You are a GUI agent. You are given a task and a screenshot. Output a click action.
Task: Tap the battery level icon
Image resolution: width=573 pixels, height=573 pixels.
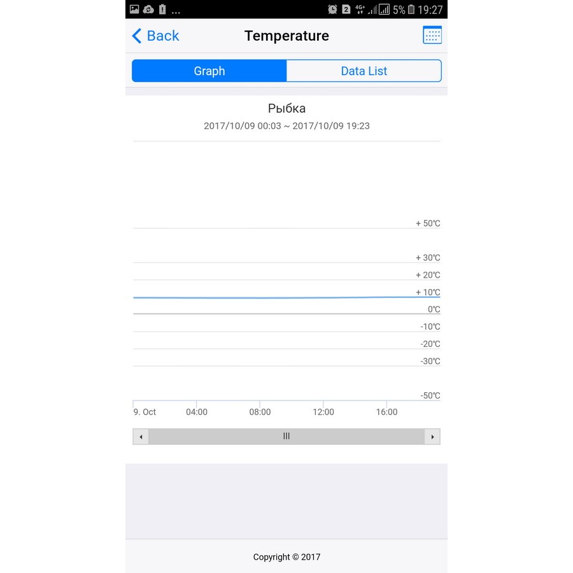tap(411, 10)
